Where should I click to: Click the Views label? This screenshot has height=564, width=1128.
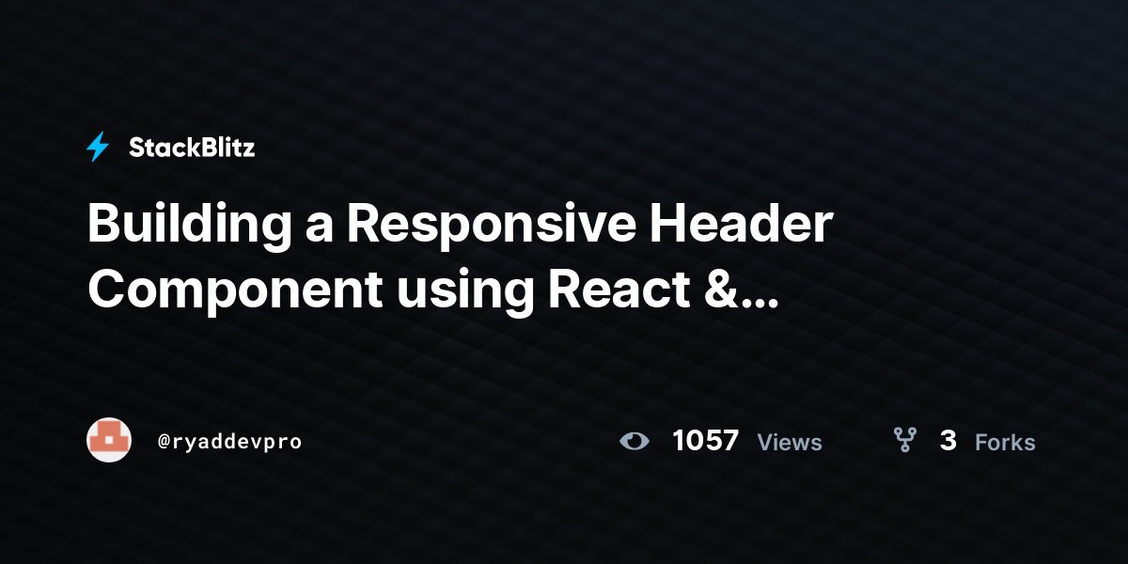tap(790, 442)
